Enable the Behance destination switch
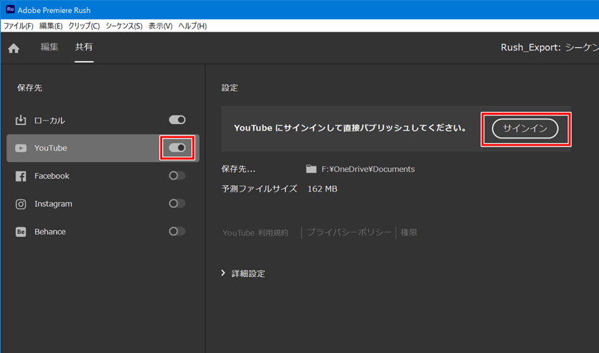 click(177, 232)
